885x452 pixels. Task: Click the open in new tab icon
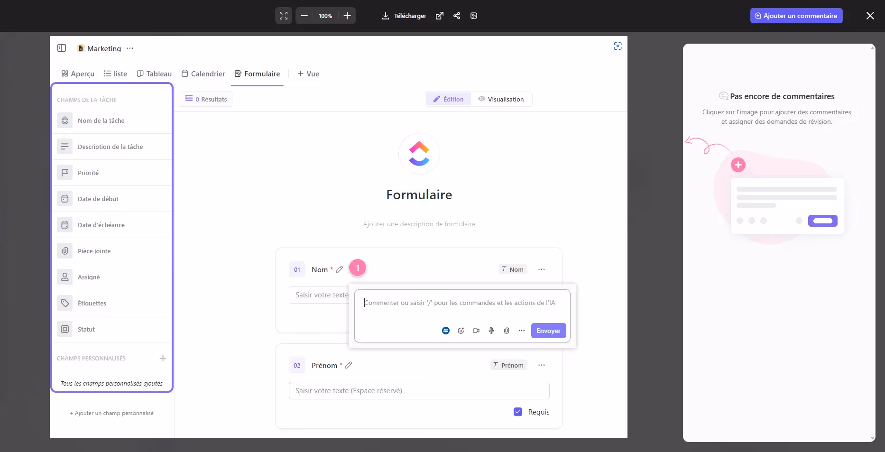pyautogui.click(x=439, y=16)
